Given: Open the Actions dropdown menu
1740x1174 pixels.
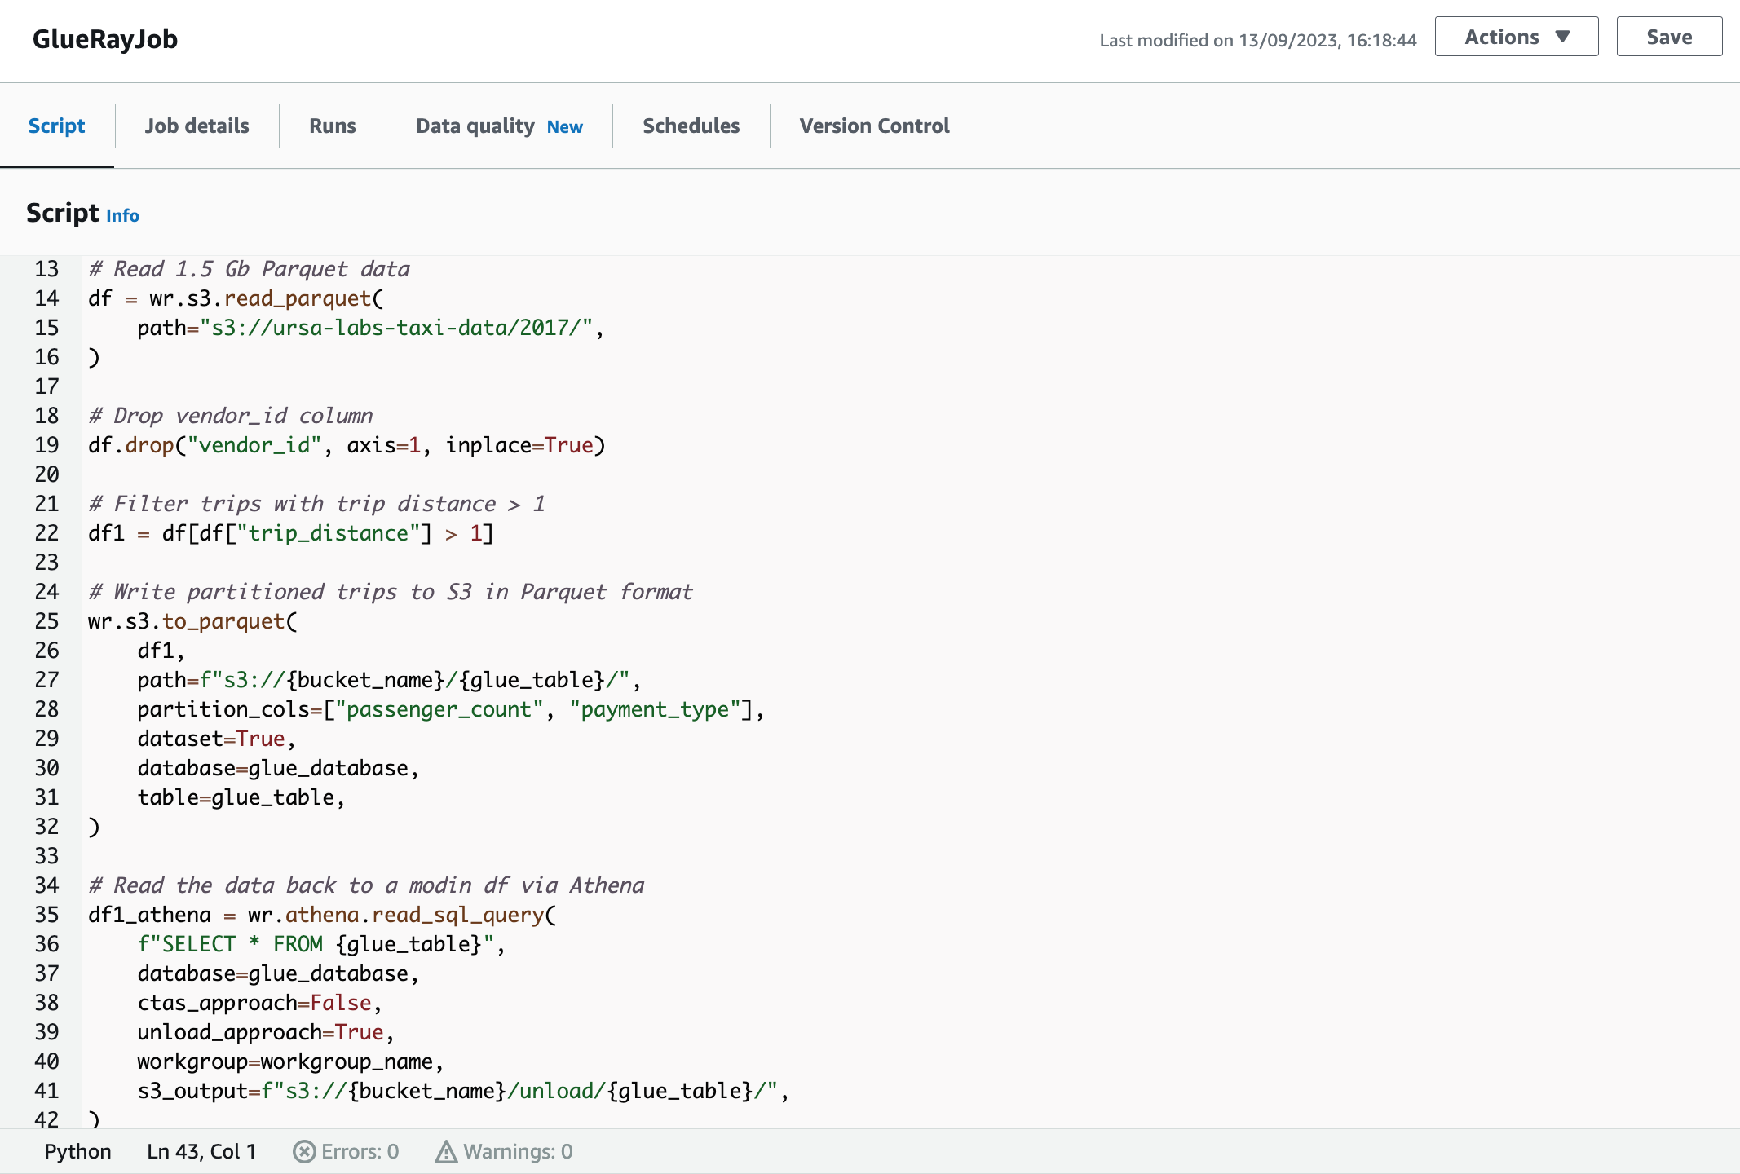Looking at the screenshot, I should 1515,37.
